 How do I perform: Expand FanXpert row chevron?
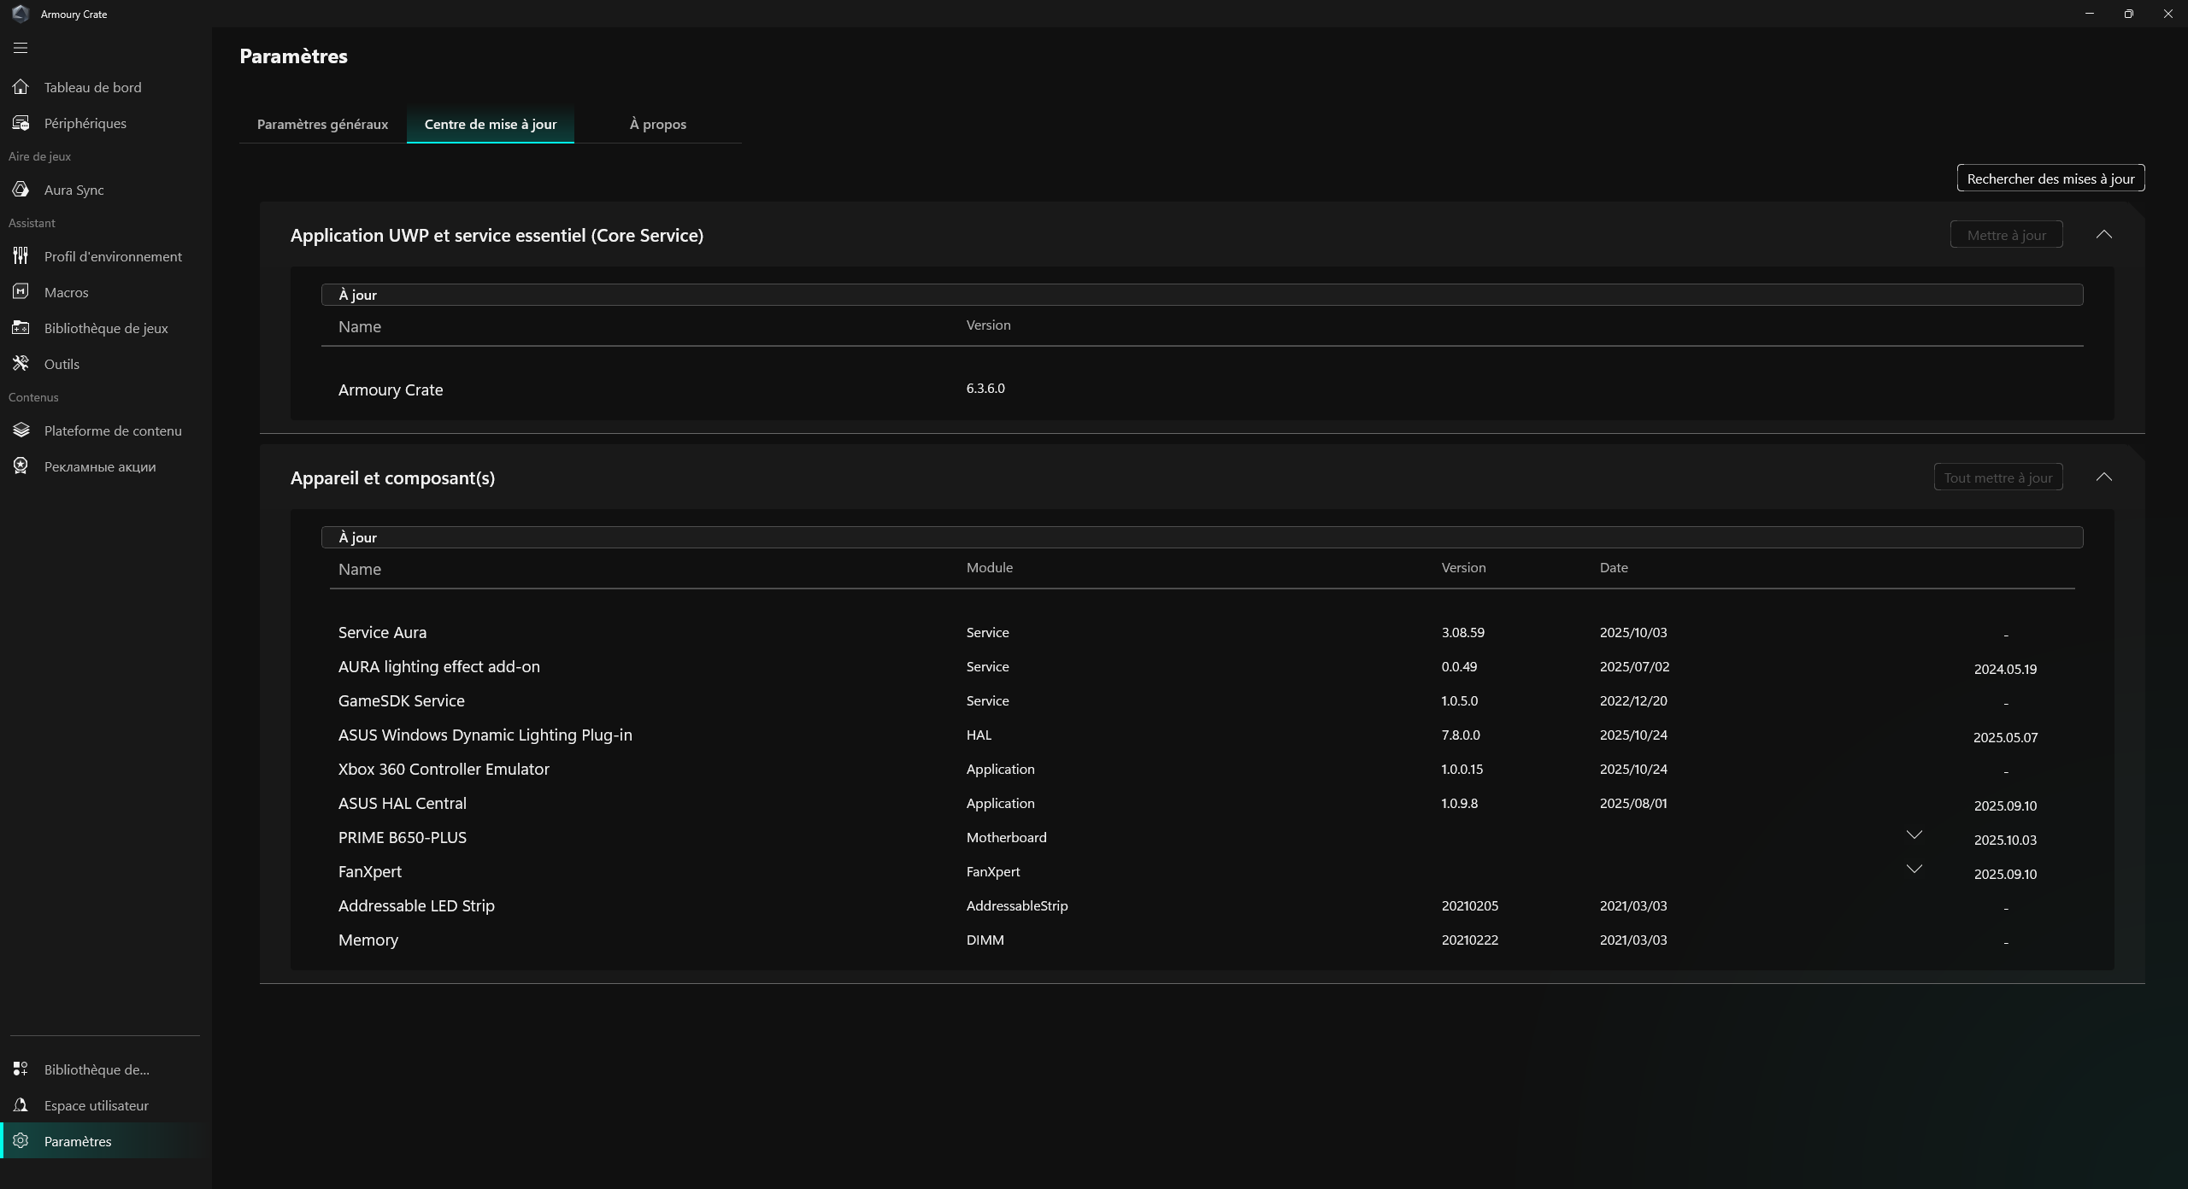tap(1914, 870)
